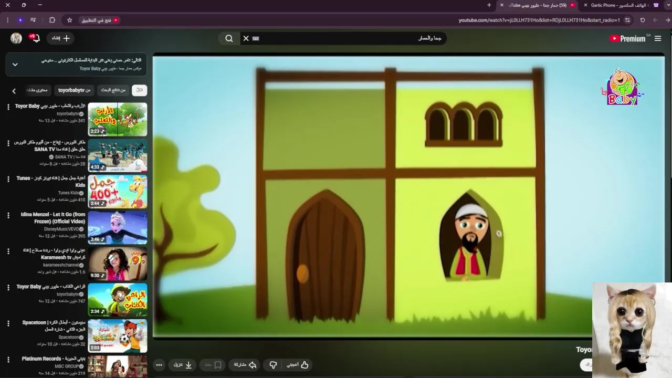672x378 pixels.
Task: Open the browser extensions puzzle icon
Action: click(52, 20)
